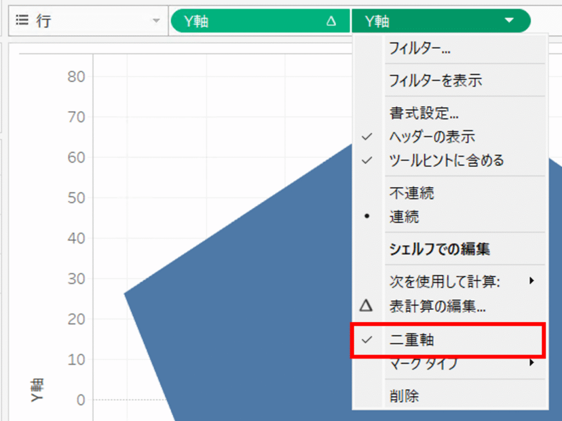Expand the マークタイプ submenu

tap(531, 362)
